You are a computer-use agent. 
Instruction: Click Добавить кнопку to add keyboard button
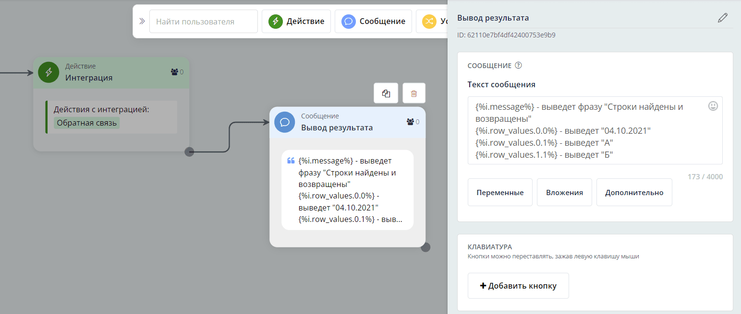[518, 286]
